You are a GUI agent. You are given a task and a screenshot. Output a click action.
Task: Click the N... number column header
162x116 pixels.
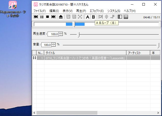(x=40, y=53)
